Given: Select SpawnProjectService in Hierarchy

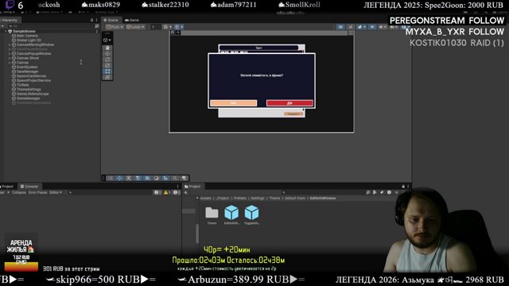Looking at the screenshot, I should [x=33, y=80].
